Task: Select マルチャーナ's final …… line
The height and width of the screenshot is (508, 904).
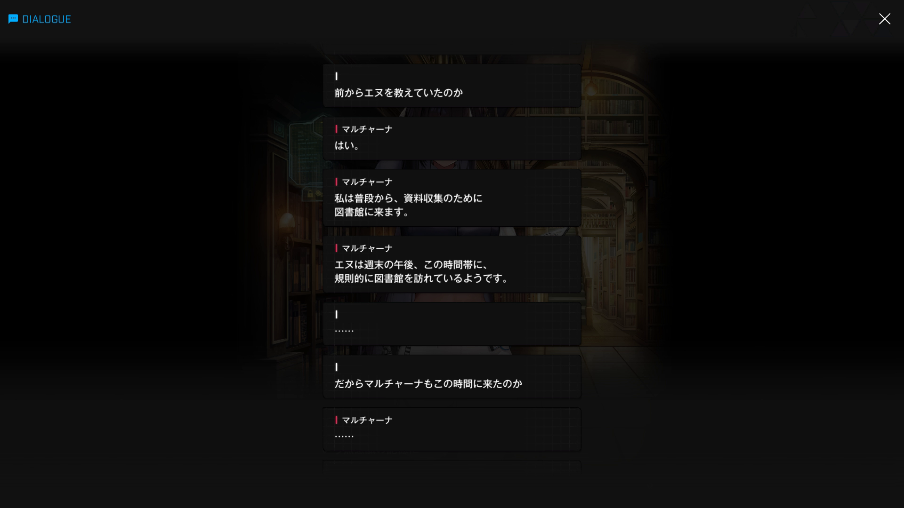Action: pos(344,436)
